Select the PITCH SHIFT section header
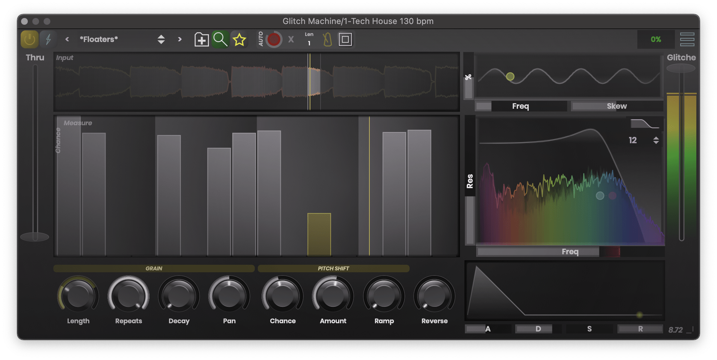This screenshot has height=360, width=717. click(333, 268)
